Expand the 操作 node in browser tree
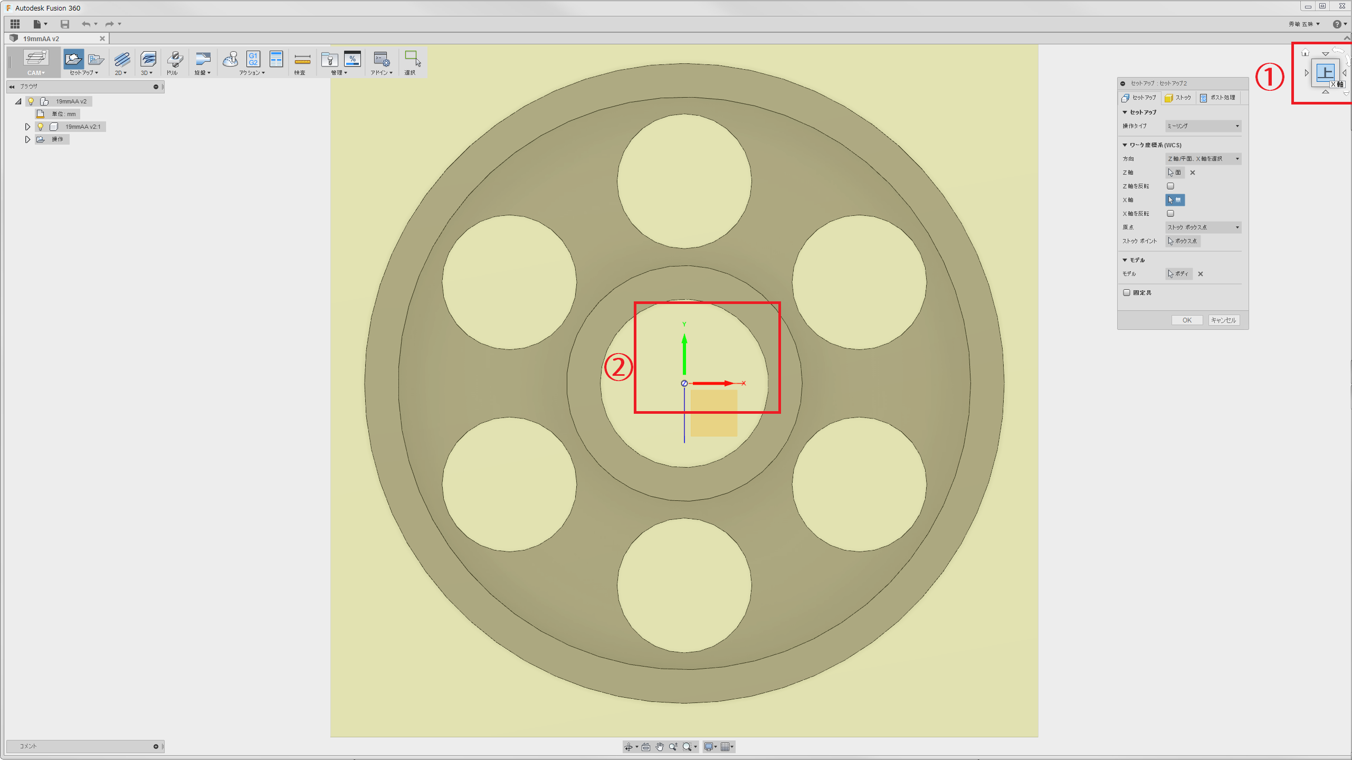The height and width of the screenshot is (760, 1352). pos(28,139)
